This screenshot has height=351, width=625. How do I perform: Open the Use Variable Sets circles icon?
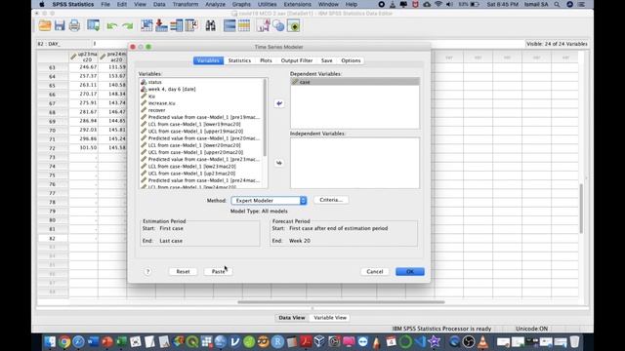coord(278,26)
